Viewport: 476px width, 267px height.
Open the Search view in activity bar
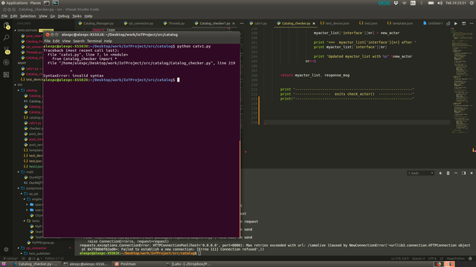click(x=7, y=38)
